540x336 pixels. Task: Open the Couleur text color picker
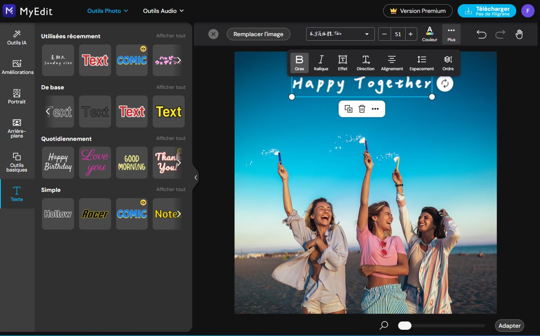[x=430, y=34]
